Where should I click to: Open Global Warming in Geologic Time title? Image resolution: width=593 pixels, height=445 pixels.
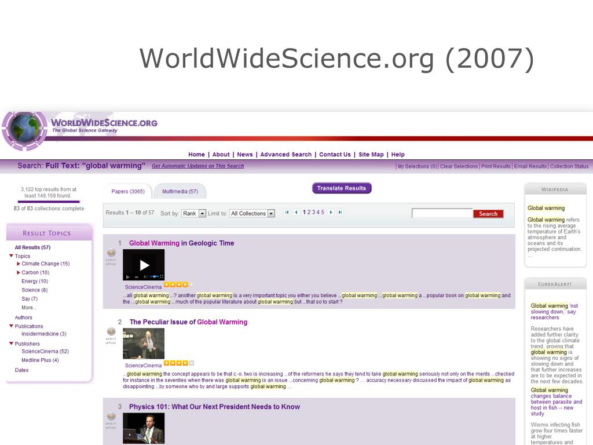click(181, 243)
